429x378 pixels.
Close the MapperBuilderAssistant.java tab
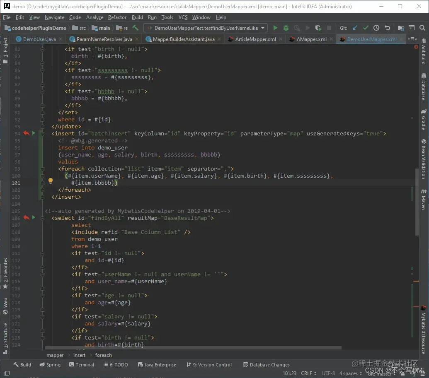(219, 39)
